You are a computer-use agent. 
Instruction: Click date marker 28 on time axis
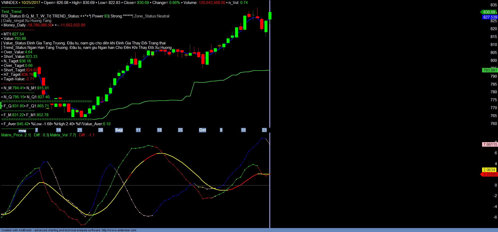click(100, 130)
